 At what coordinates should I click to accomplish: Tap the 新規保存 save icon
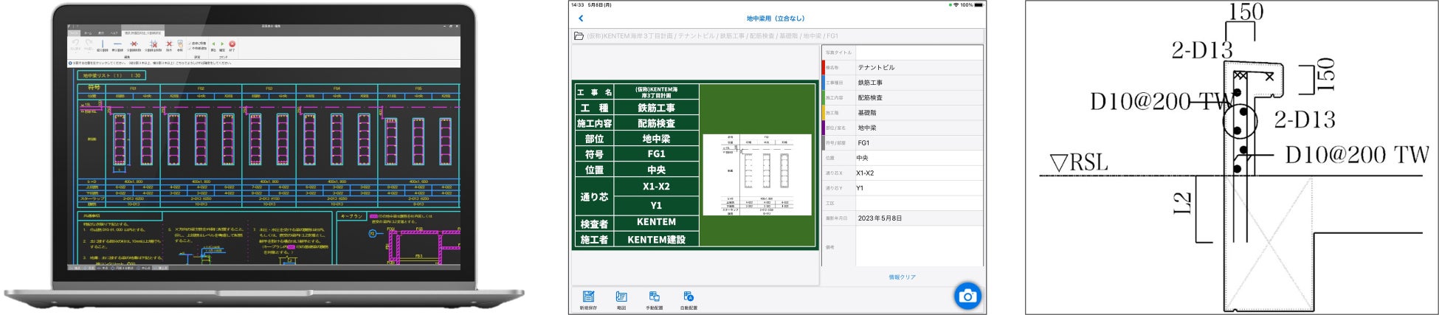588,297
